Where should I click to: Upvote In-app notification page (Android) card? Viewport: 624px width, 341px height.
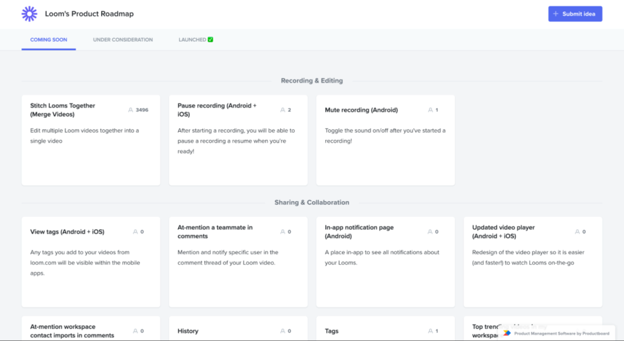(430, 232)
